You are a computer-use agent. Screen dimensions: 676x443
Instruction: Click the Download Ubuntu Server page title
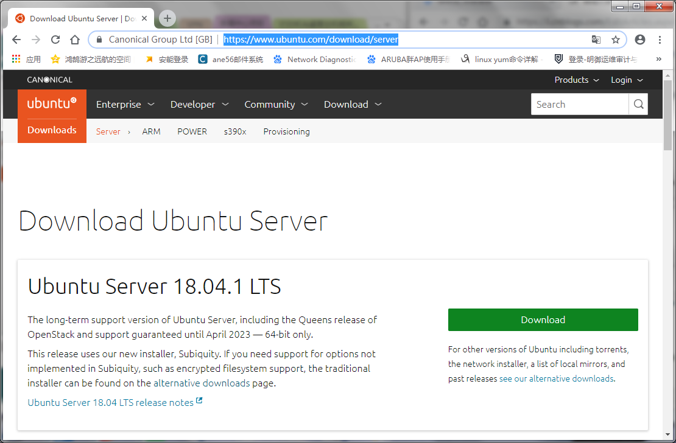pos(174,221)
